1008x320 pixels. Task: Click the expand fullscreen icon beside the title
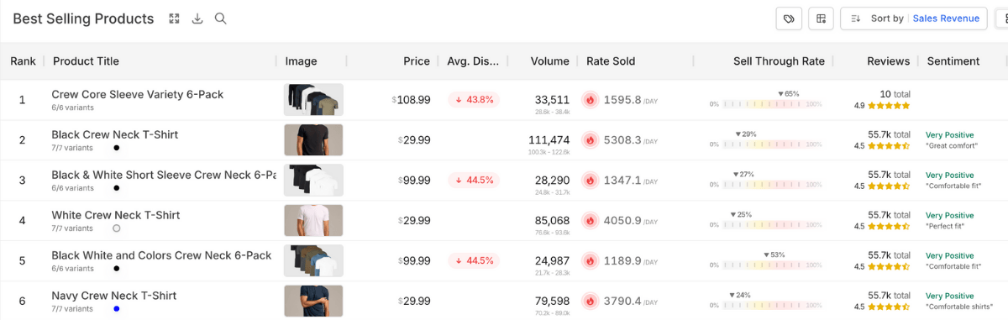pos(175,18)
